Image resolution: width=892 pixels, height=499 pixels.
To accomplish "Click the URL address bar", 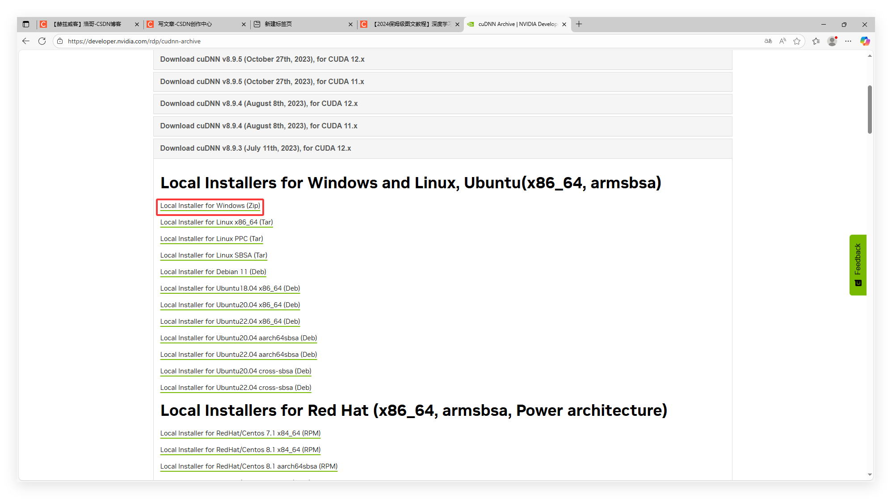I will pyautogui.click(x=402, y=41).
